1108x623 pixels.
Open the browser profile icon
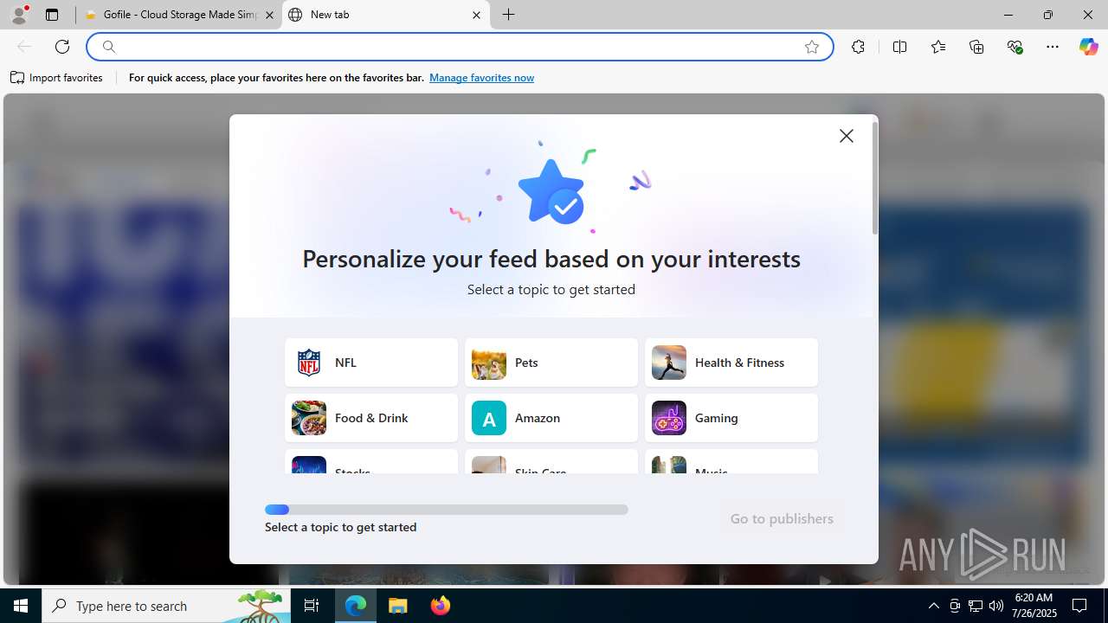point(19,15)
